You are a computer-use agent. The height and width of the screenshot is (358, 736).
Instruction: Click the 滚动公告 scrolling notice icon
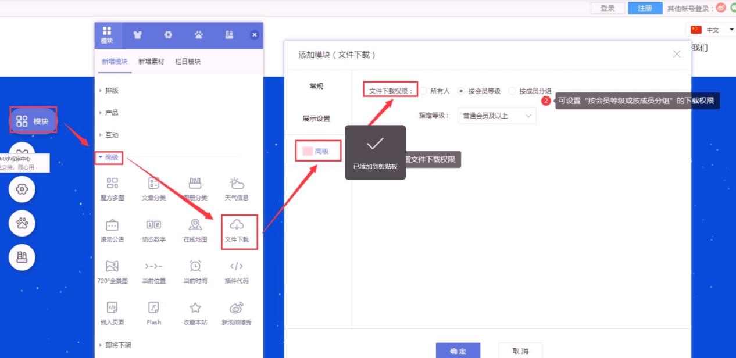coord(112,225)
